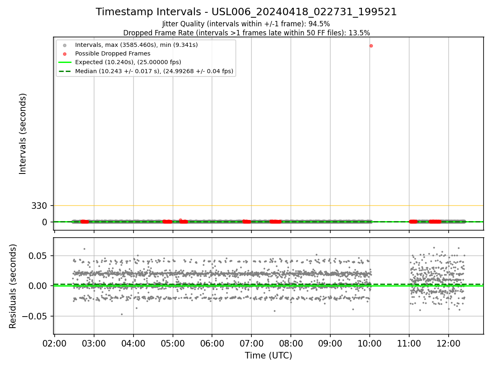Screen dimensions: 493x370
Task: Select the isolated red outlier point near 10:00
Action: coord(371,46)
